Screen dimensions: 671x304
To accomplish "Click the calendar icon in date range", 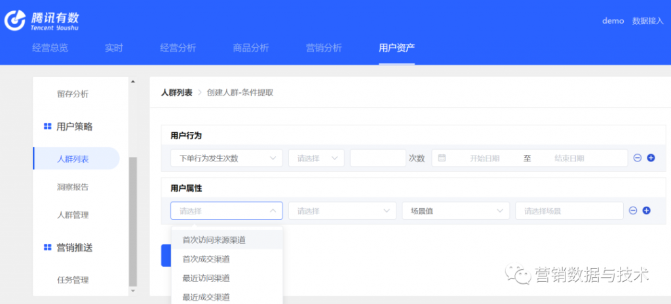I will 442,158.
